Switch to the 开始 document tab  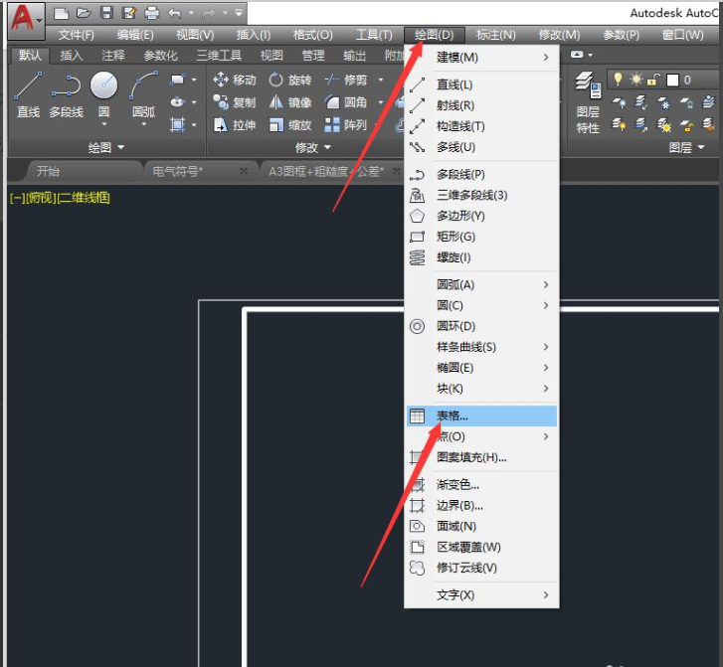coord(49,172)
